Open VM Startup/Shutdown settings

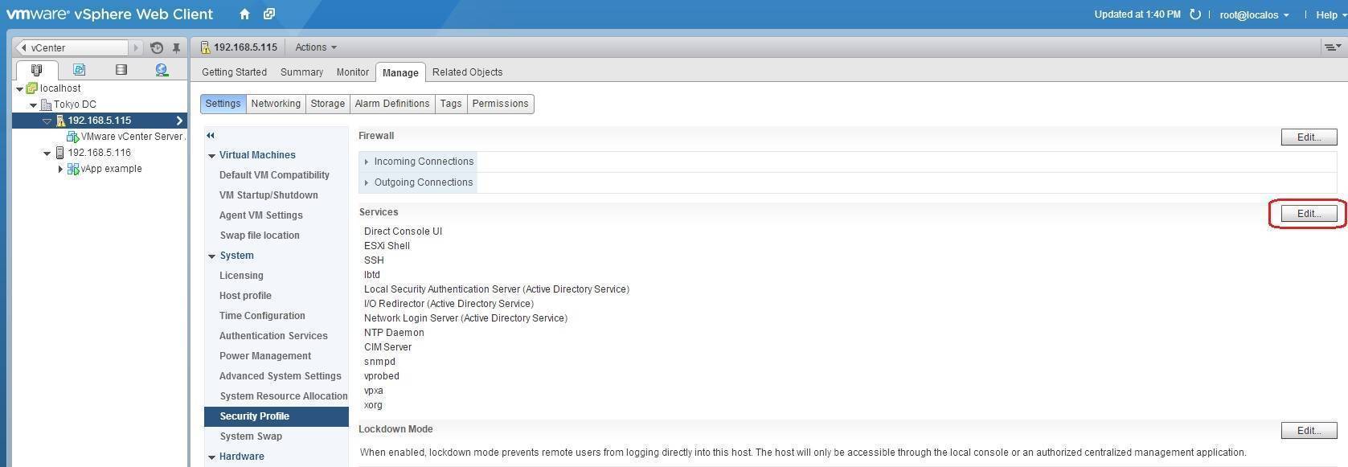point(268,195)
